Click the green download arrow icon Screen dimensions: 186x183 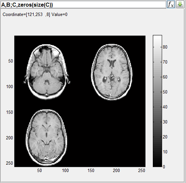coord(180,5)
